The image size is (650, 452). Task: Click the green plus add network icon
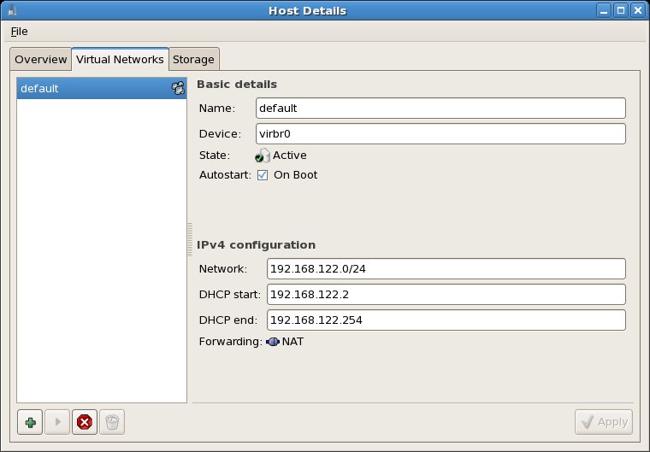pyautogui.click(x=30, y=422)
